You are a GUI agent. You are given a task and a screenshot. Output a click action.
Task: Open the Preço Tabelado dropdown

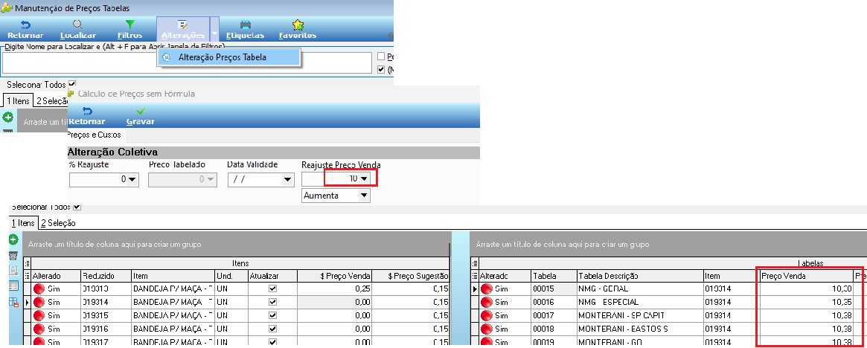click(211, 179)
